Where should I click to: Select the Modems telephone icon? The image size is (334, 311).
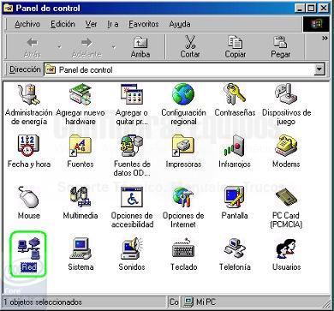coord(286,146)
